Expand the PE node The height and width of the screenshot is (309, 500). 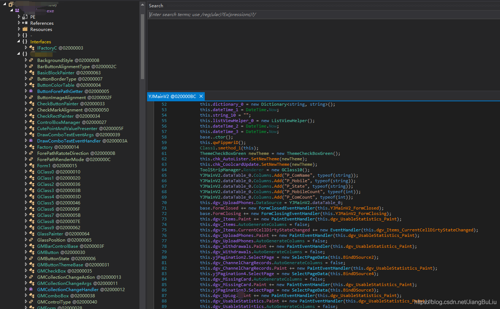click(19, 17)
